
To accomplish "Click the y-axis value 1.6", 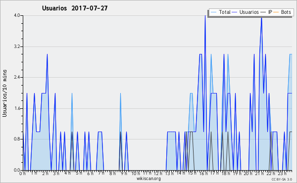I will (17, 108).
